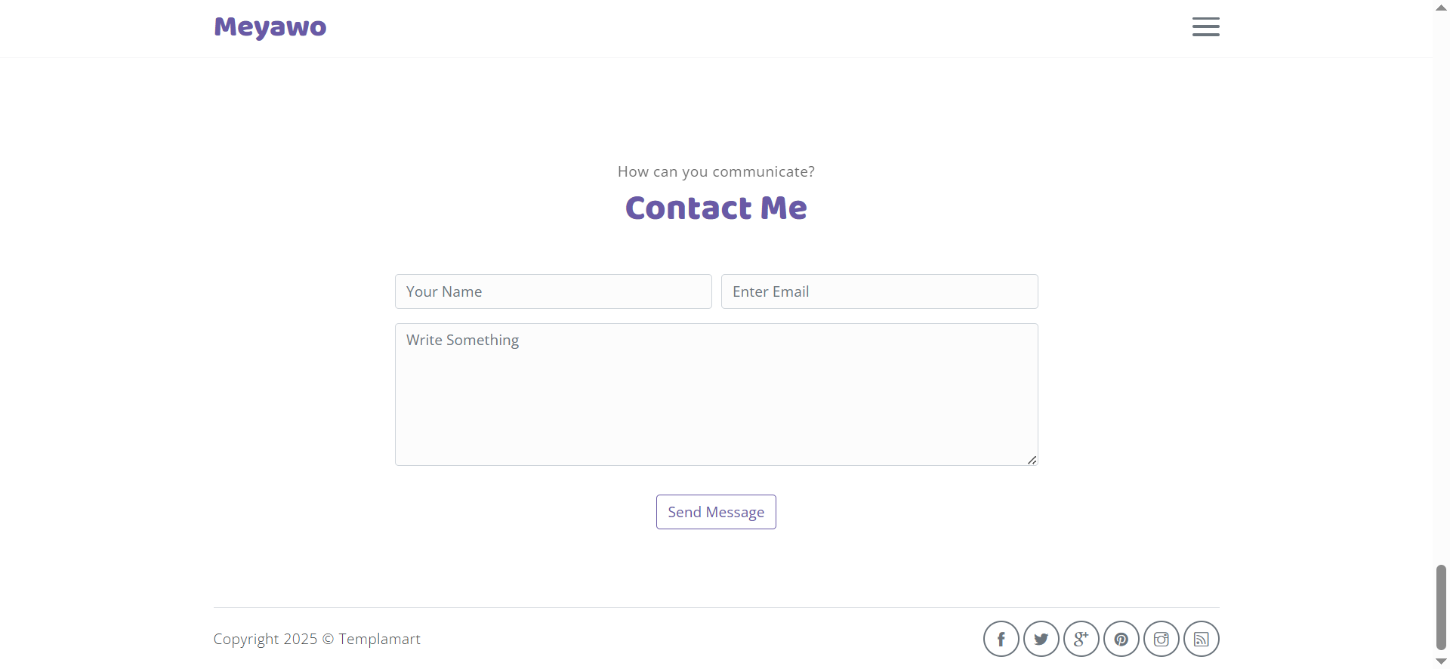1450x669 pixels.
Task: Expand the hamburger navigation menu
Action: point(1205,27)
